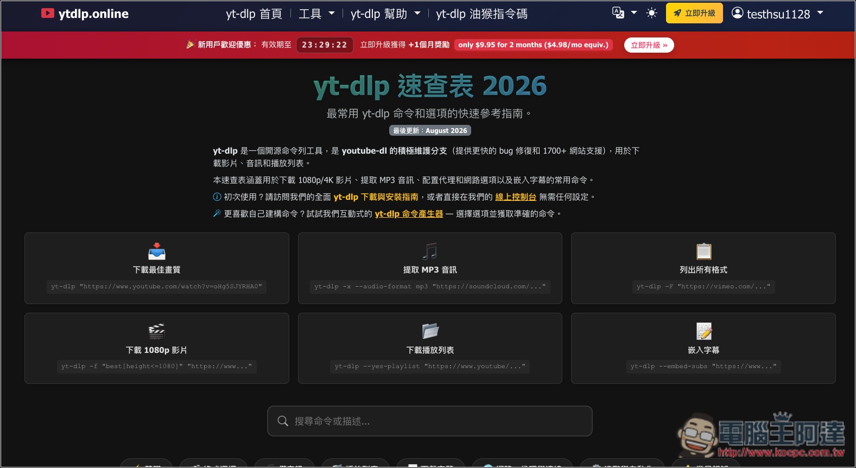Click the clipboard icon for listing formats
This screenshot has height=468, width=856.
pos(703,251)
